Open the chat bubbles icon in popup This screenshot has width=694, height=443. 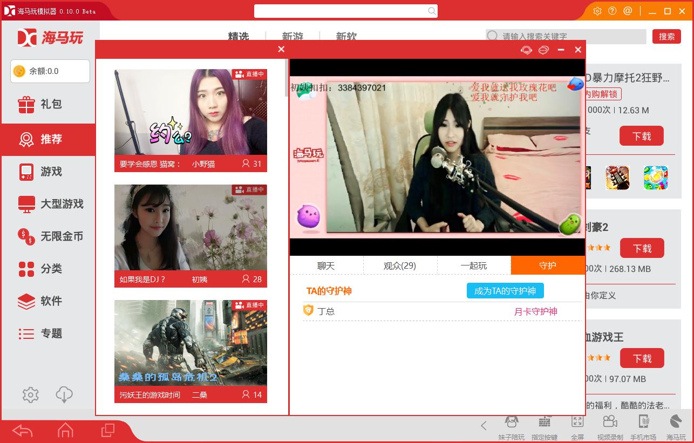click(543, 50)
